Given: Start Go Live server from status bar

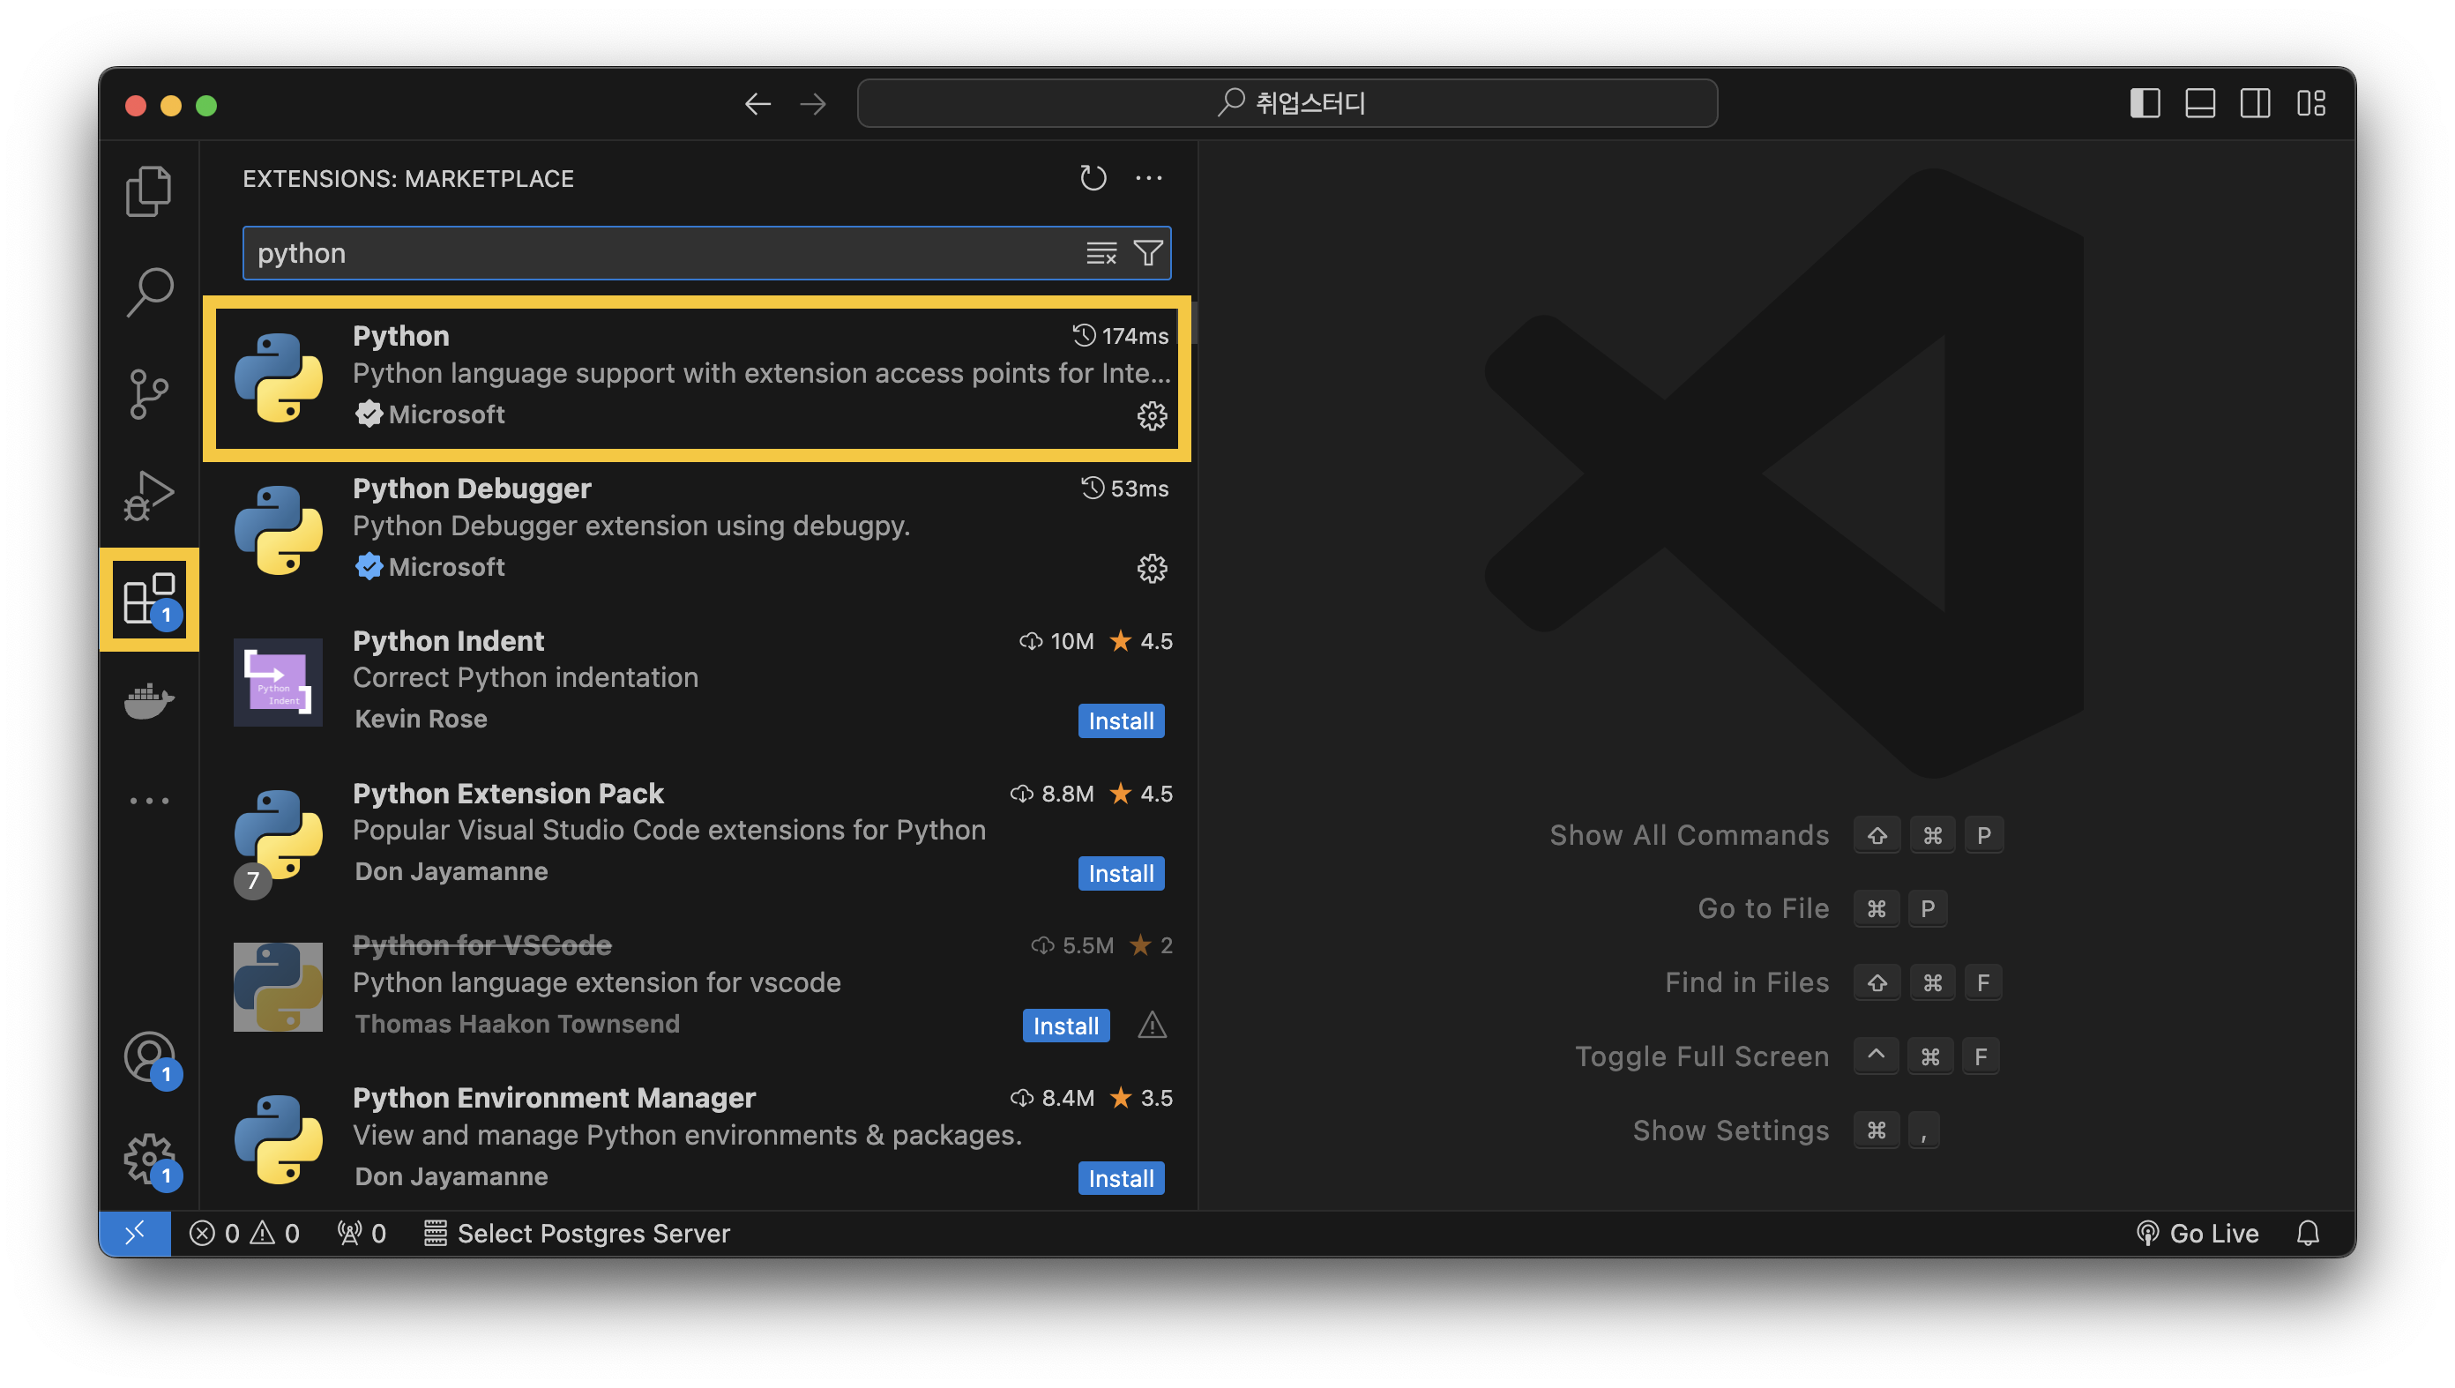Looking at the screenshot, I should point(2197,1233).
